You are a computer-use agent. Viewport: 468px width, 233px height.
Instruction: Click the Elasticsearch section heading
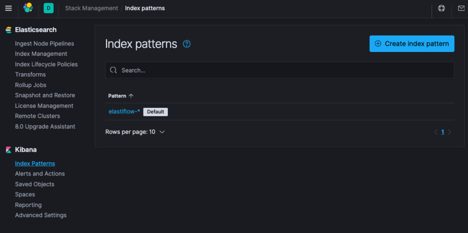tap(36, 30)
